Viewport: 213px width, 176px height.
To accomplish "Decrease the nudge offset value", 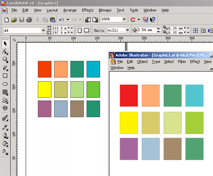I will 159,32.
